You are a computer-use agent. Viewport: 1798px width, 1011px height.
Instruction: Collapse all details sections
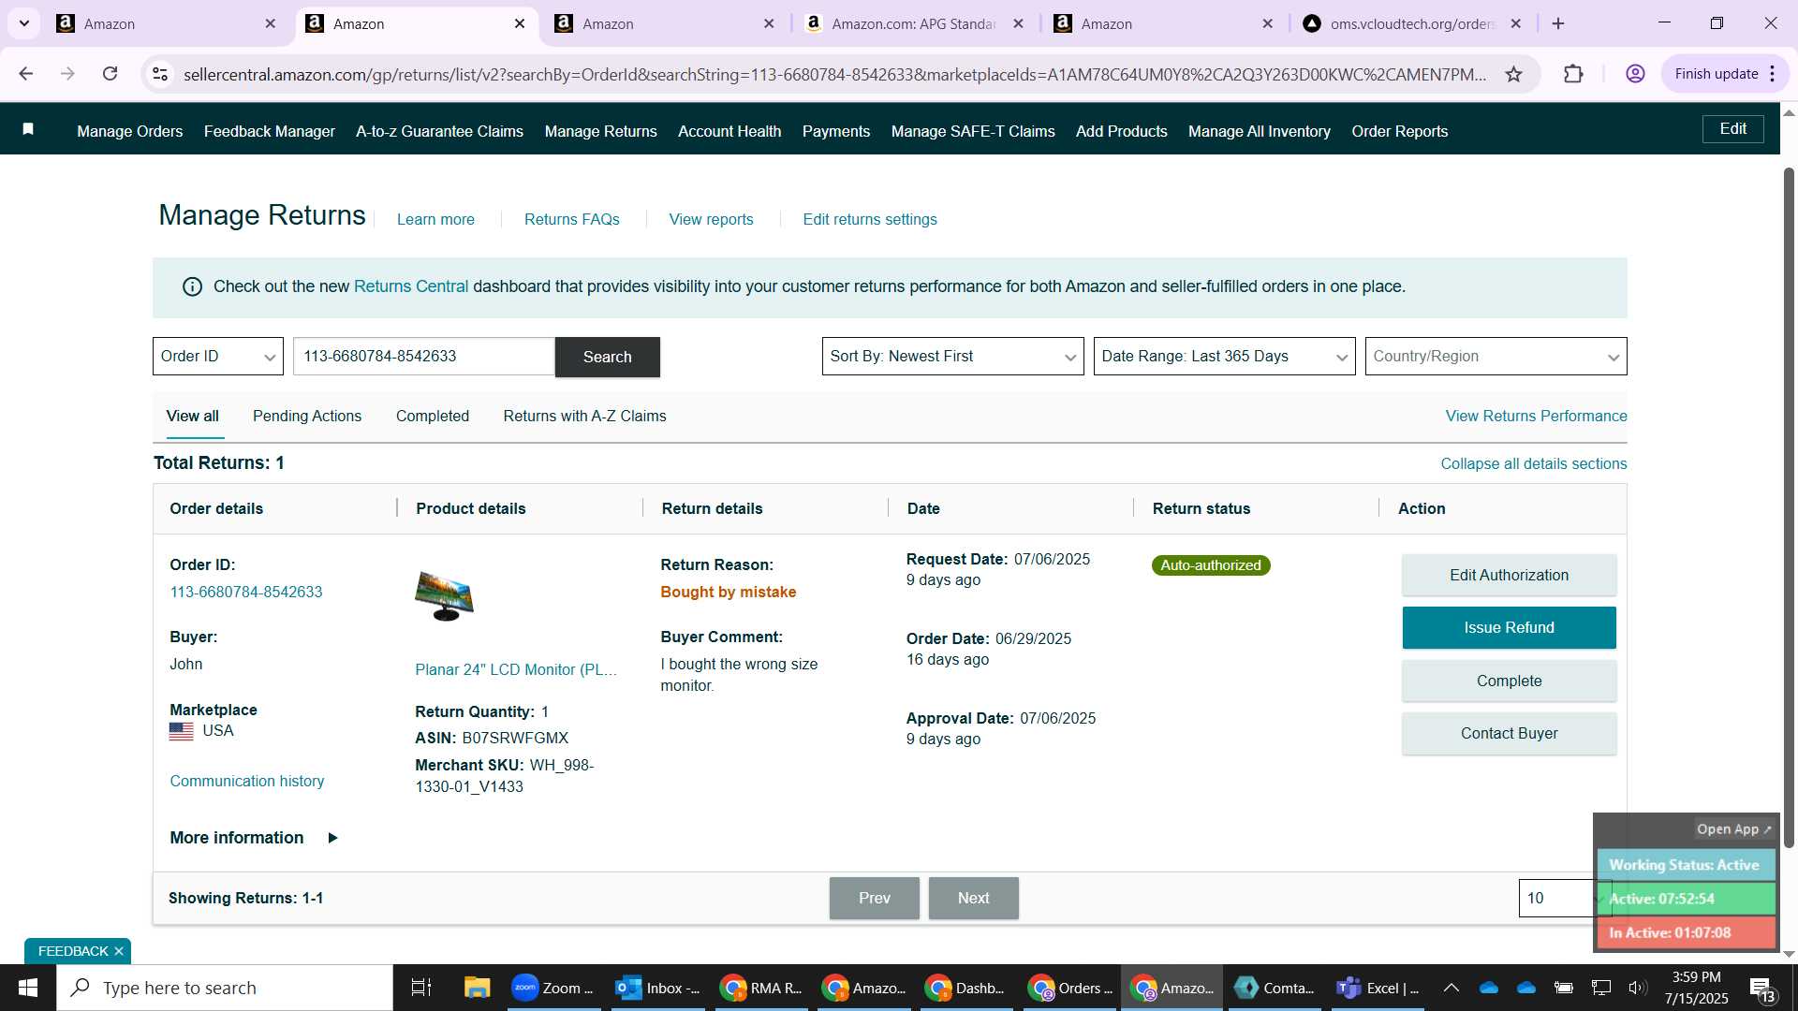click(1533, 464)
